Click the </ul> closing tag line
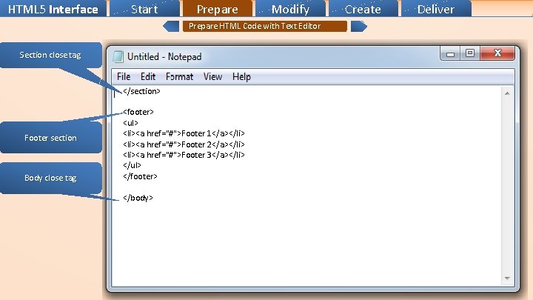 pyautogui.click(x=132, y=165)
